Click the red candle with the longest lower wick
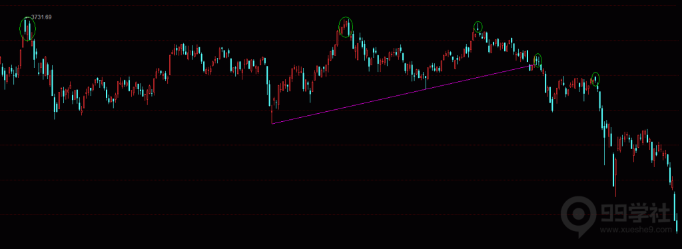 point(615,177)
